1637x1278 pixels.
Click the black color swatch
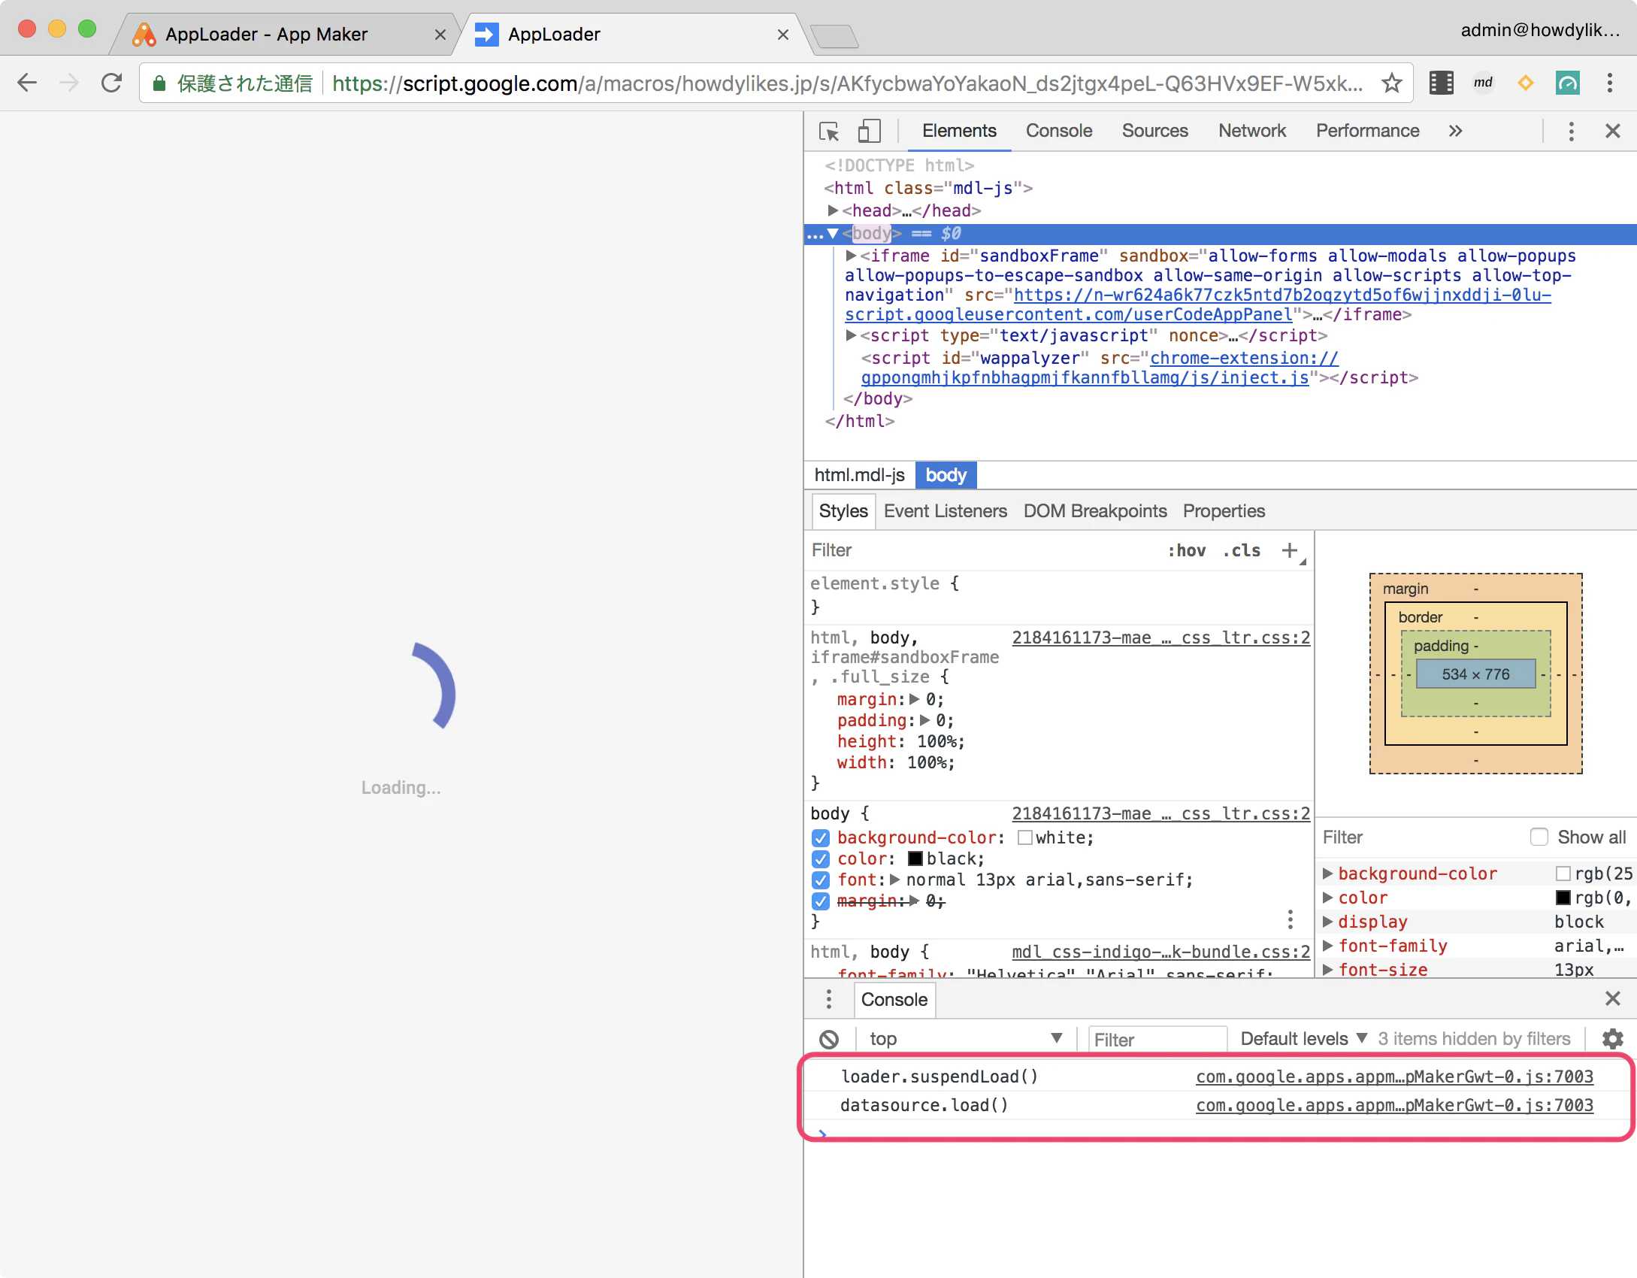coord(915,859)
